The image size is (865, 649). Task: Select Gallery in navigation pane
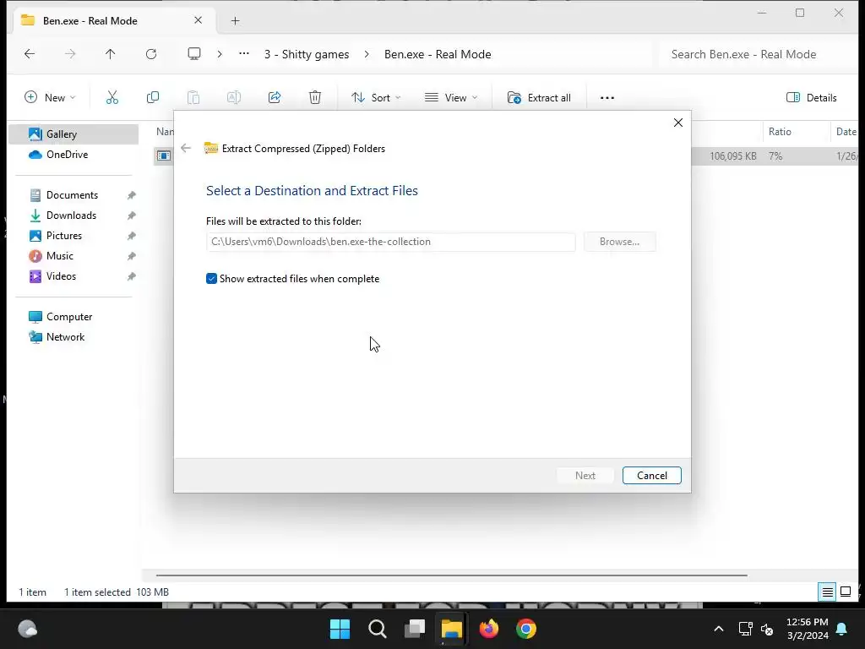point(73,134)
